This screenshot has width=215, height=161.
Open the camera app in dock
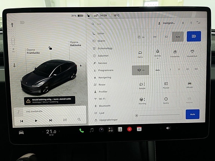[x=101, y=130]
